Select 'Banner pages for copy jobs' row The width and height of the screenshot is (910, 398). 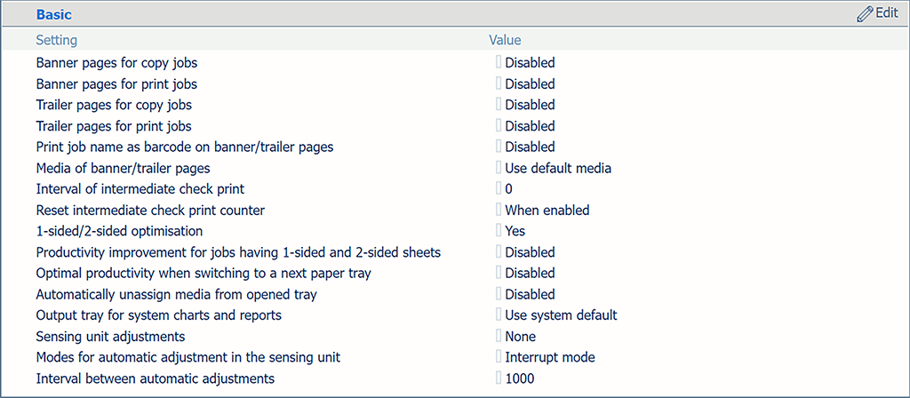point(116,63)
